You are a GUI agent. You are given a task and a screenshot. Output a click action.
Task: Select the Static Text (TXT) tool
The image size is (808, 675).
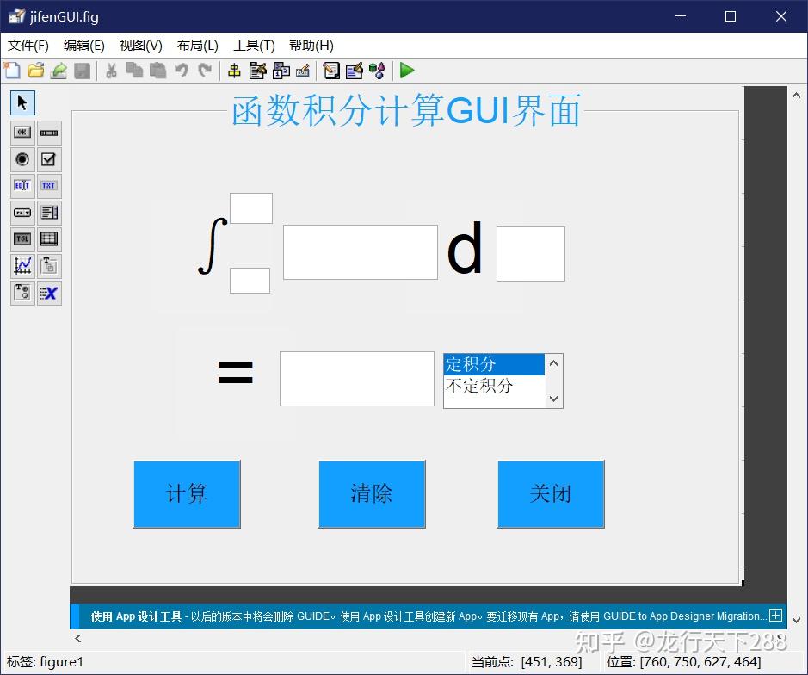click(x=49, y=185)
